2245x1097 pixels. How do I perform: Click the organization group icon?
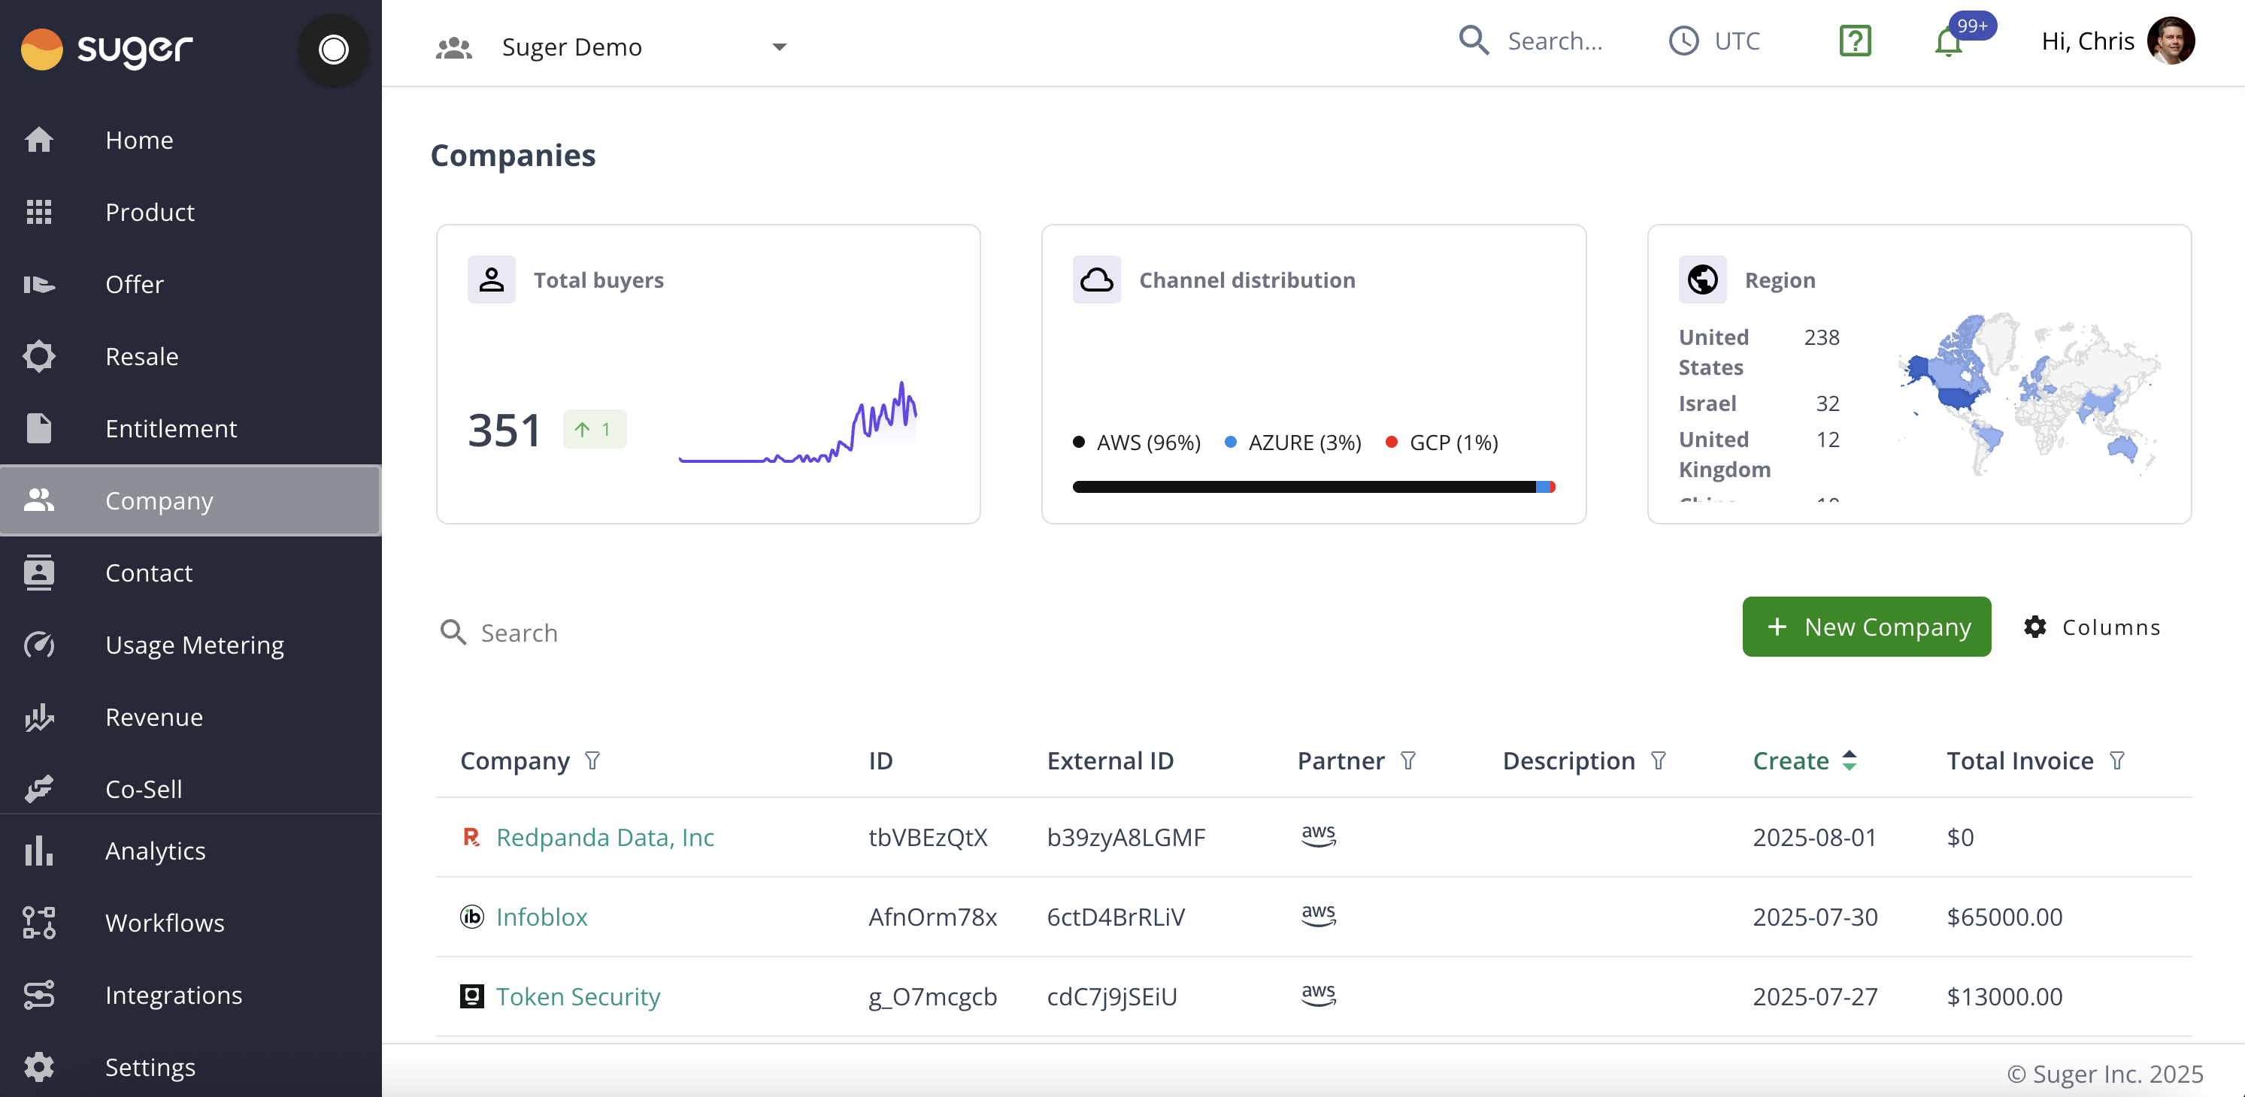pos(453,47)
